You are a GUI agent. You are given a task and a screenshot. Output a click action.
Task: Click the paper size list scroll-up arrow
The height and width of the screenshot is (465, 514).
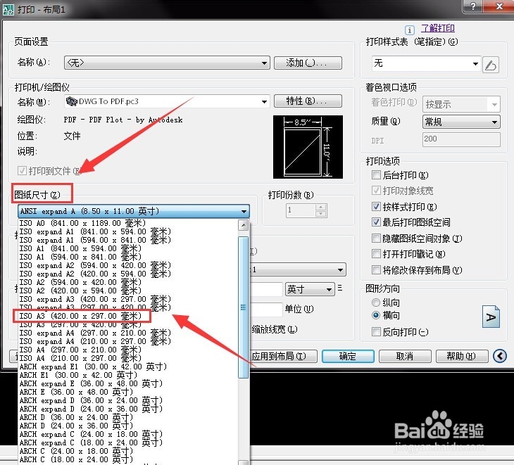coord(243,225)
